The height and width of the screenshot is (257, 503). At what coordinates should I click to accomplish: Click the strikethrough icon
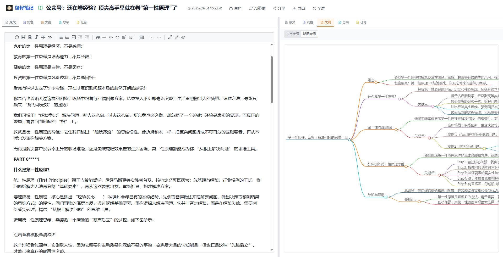point(43,37)
